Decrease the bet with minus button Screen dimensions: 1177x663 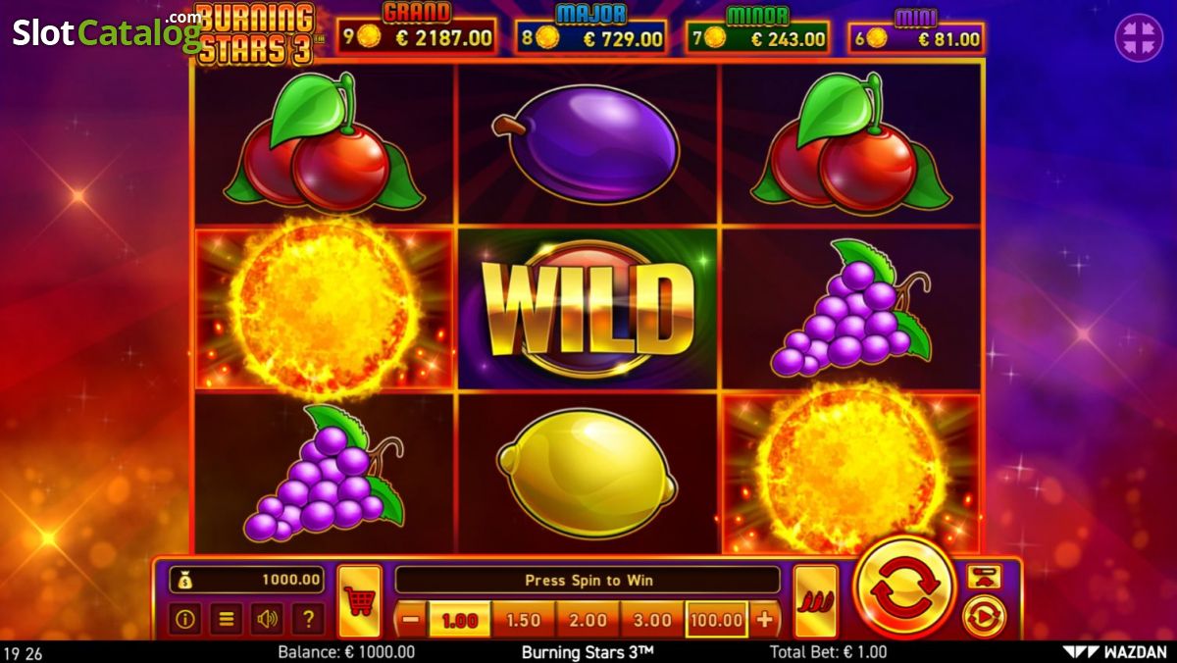412,620
